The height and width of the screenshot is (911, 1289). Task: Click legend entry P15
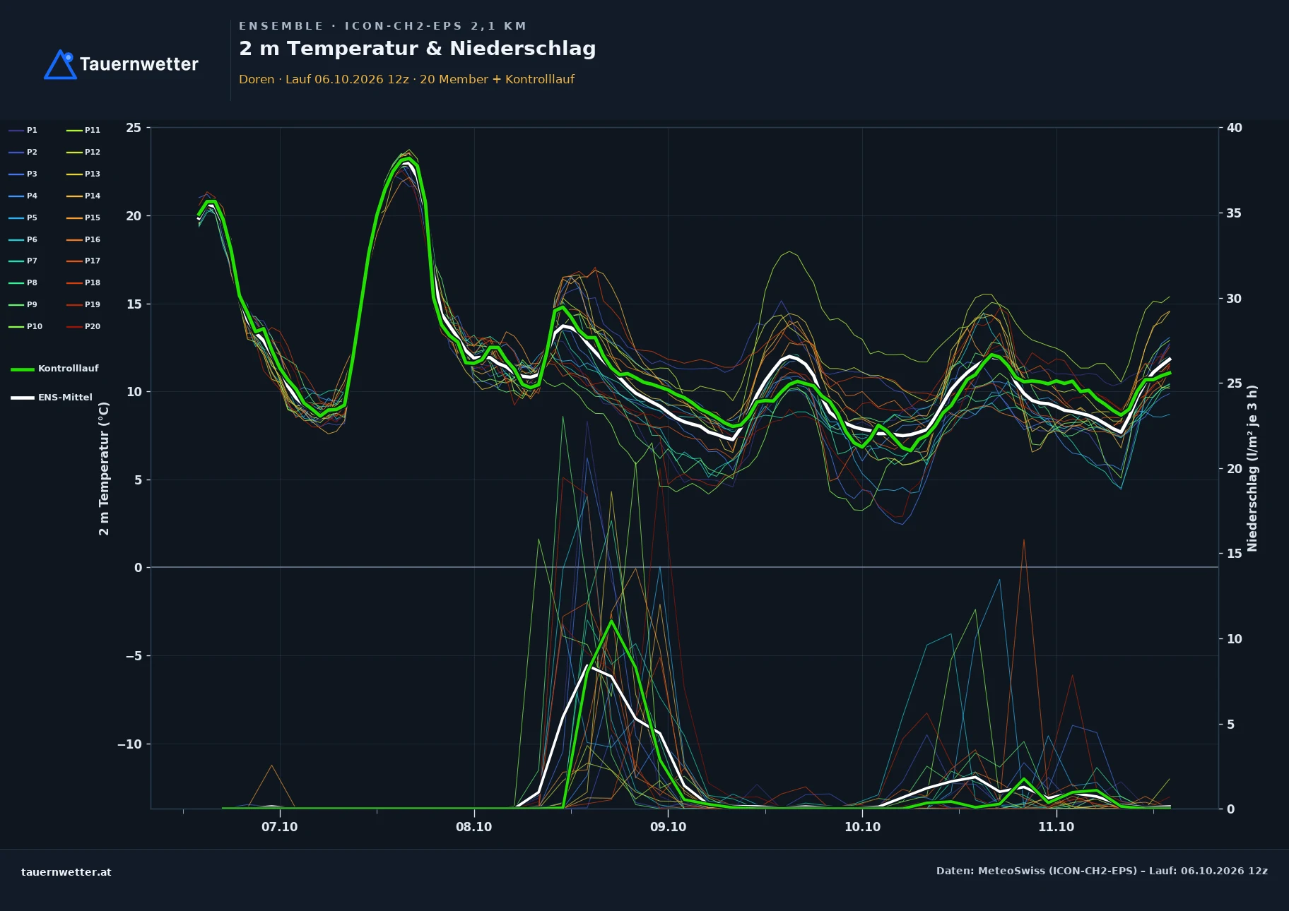(83, 218)
